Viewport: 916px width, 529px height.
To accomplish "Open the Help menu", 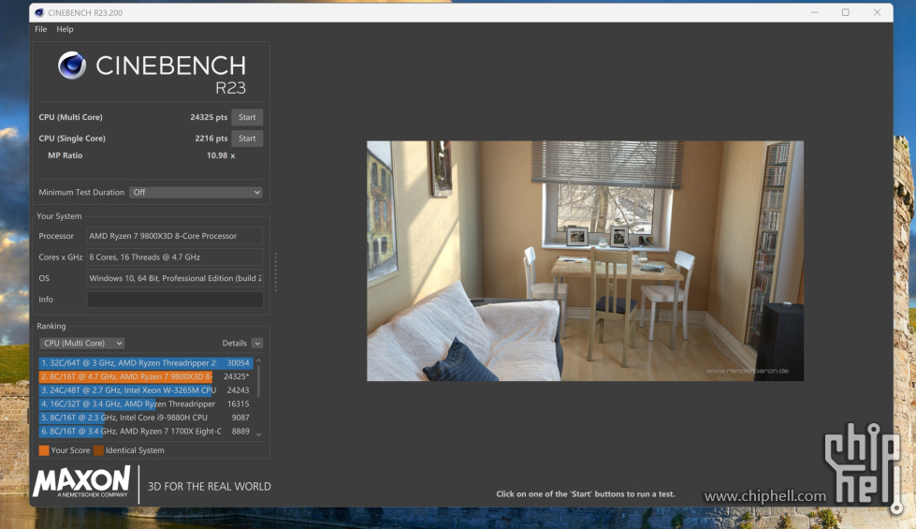I will tap(65, 29).
